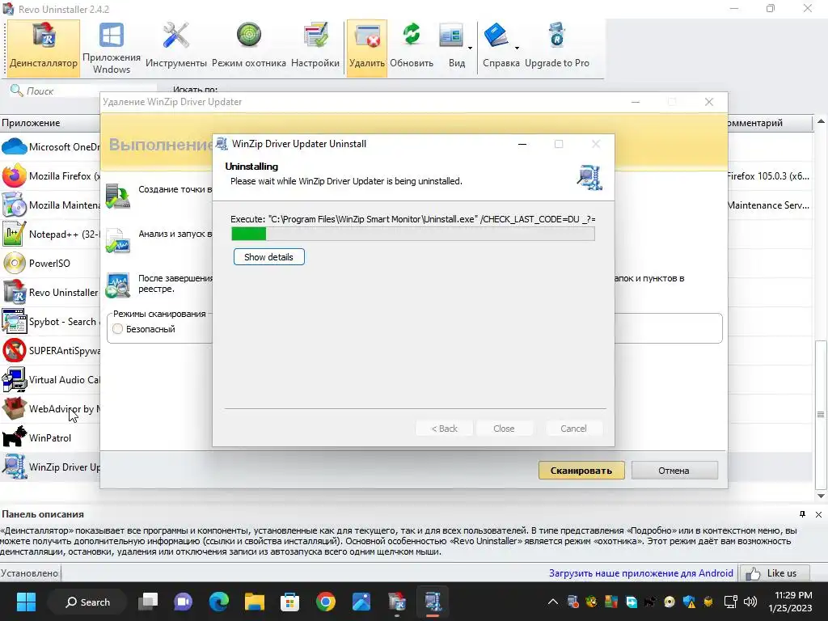Select the Mozilla Firefox list entry
The height and width of the screenshot is (621, 828).
pos(50,175)
